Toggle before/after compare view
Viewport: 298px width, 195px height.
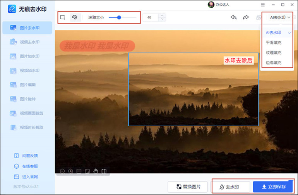[x=104, y=171]
